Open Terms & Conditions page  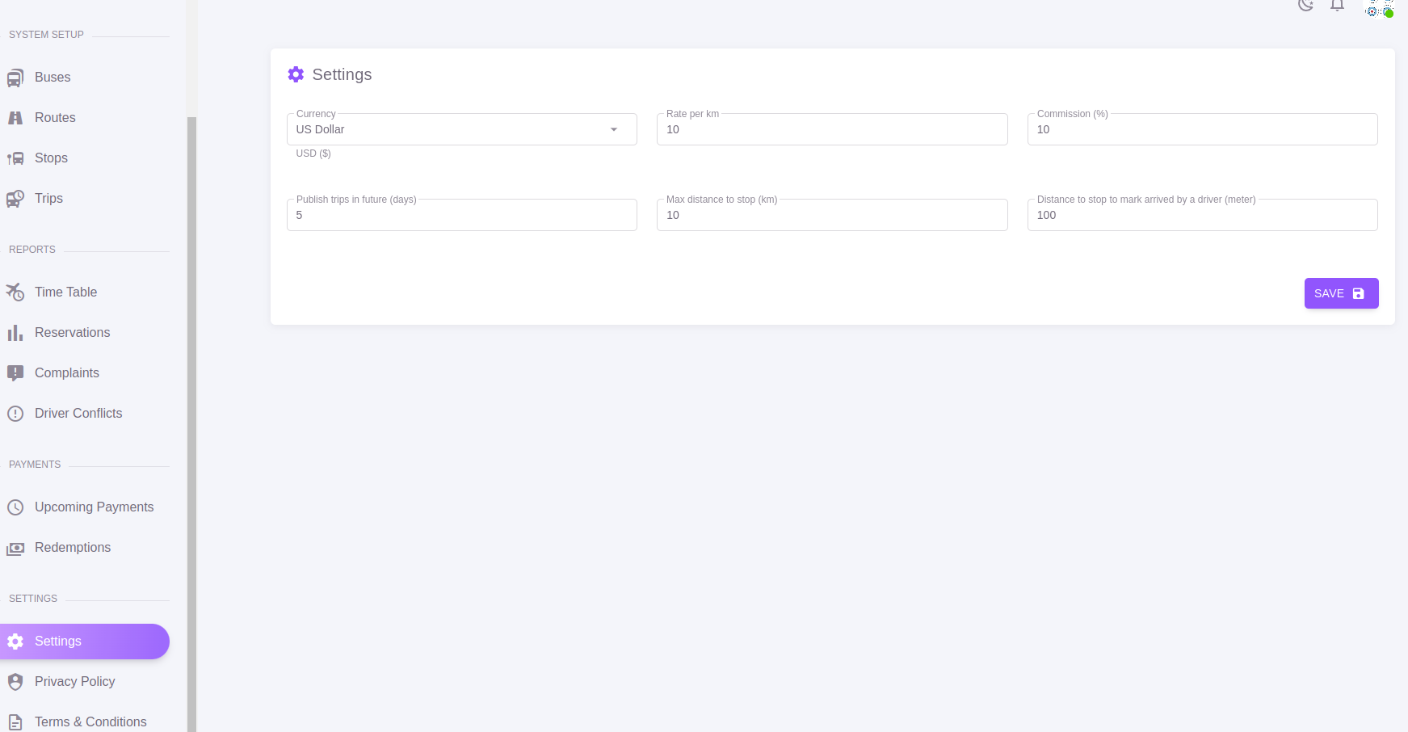90,721
